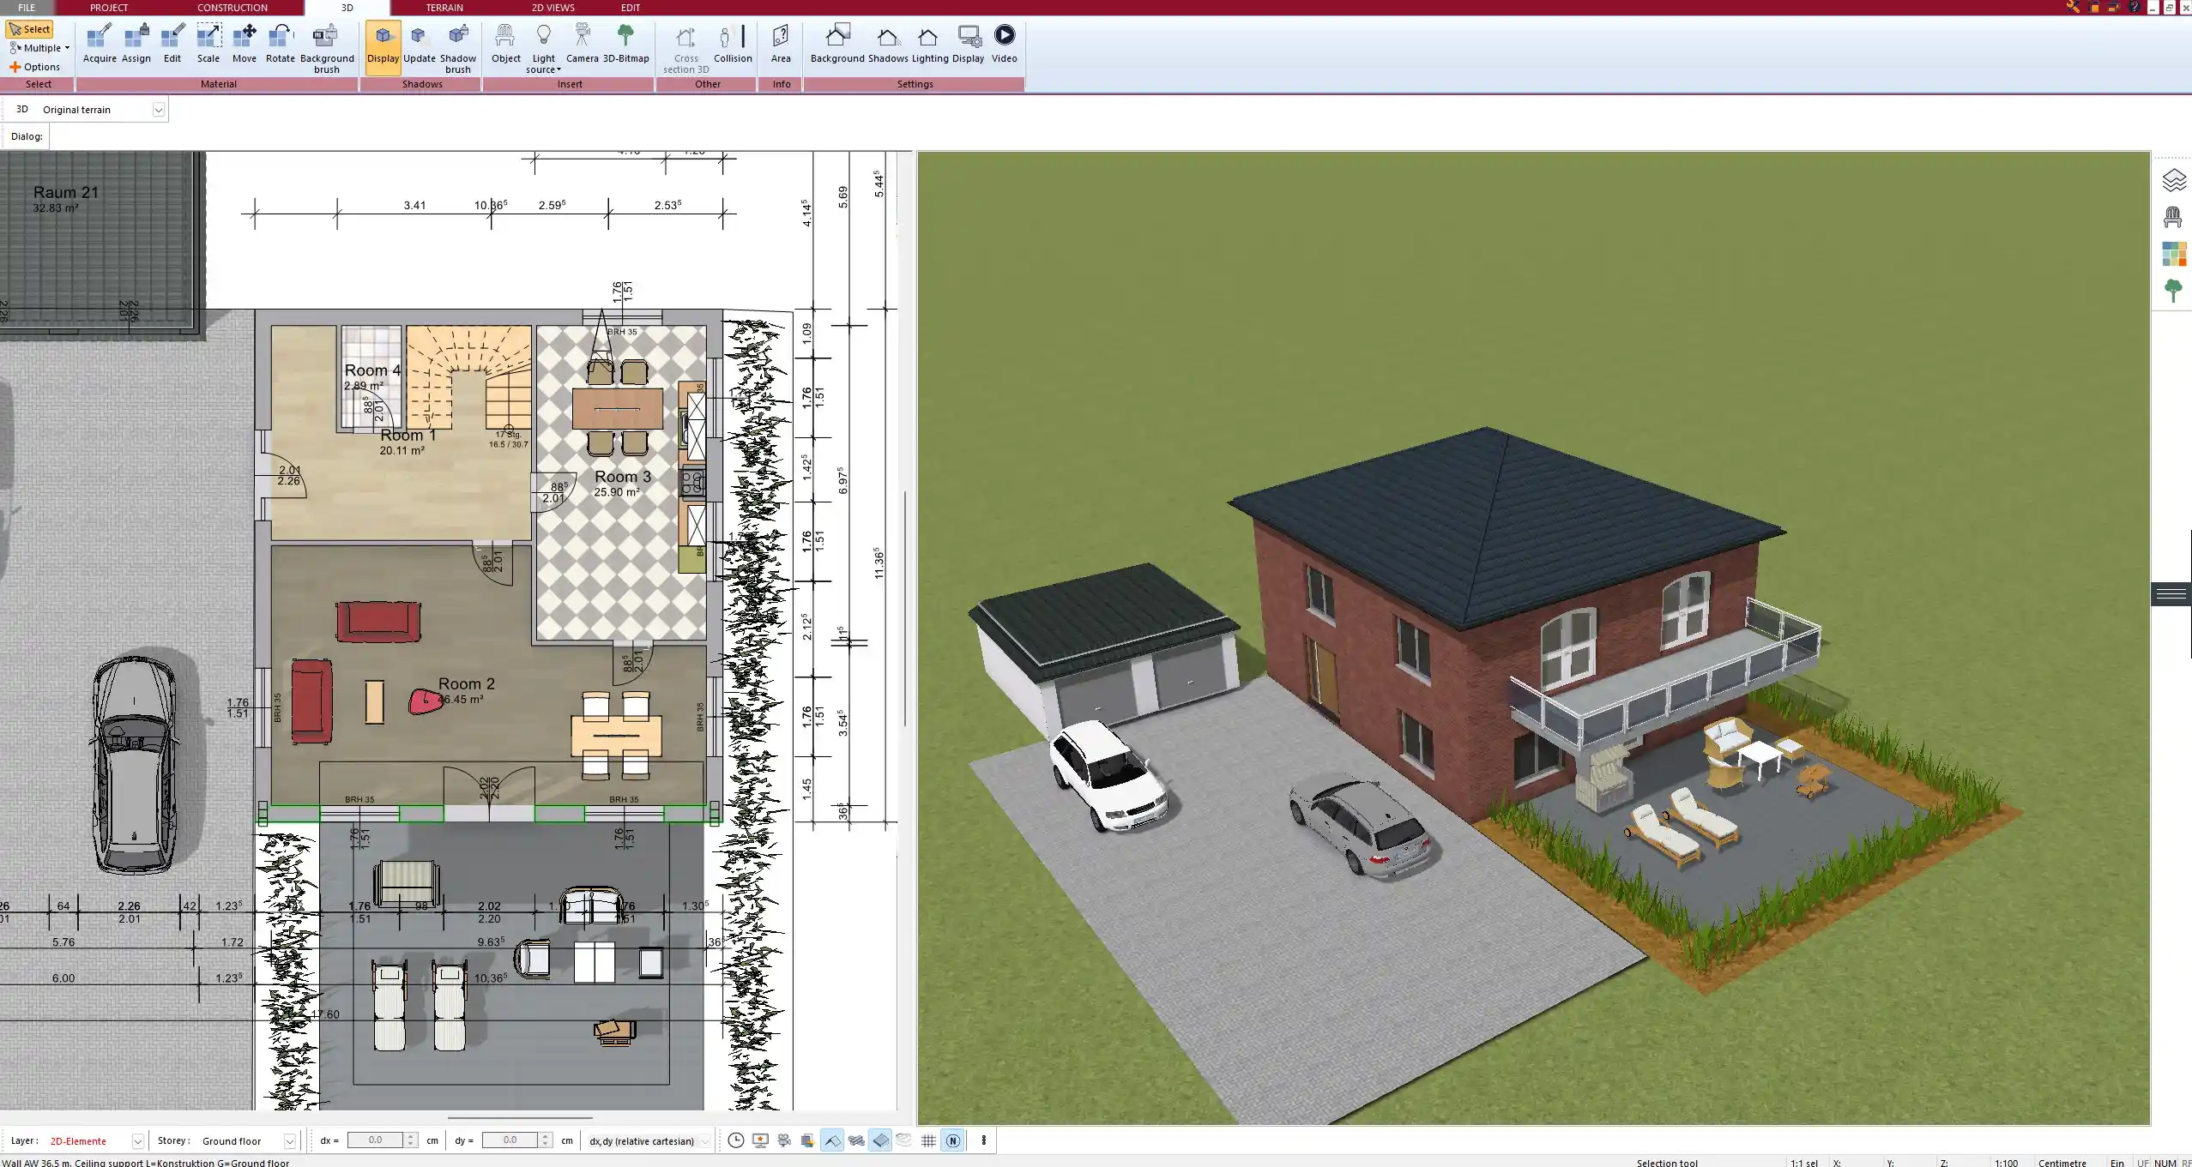Activate the Move material tool

click(245, 45)
